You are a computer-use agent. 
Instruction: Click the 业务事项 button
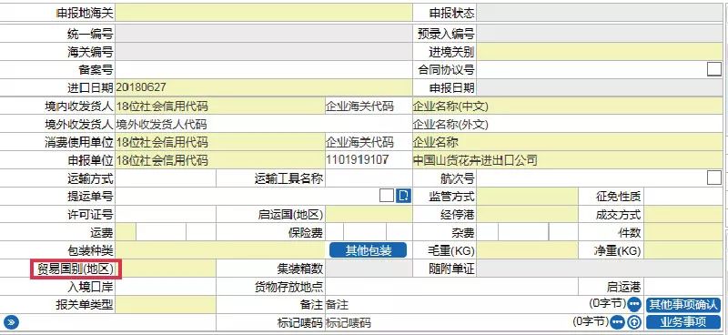pos(683,321)
